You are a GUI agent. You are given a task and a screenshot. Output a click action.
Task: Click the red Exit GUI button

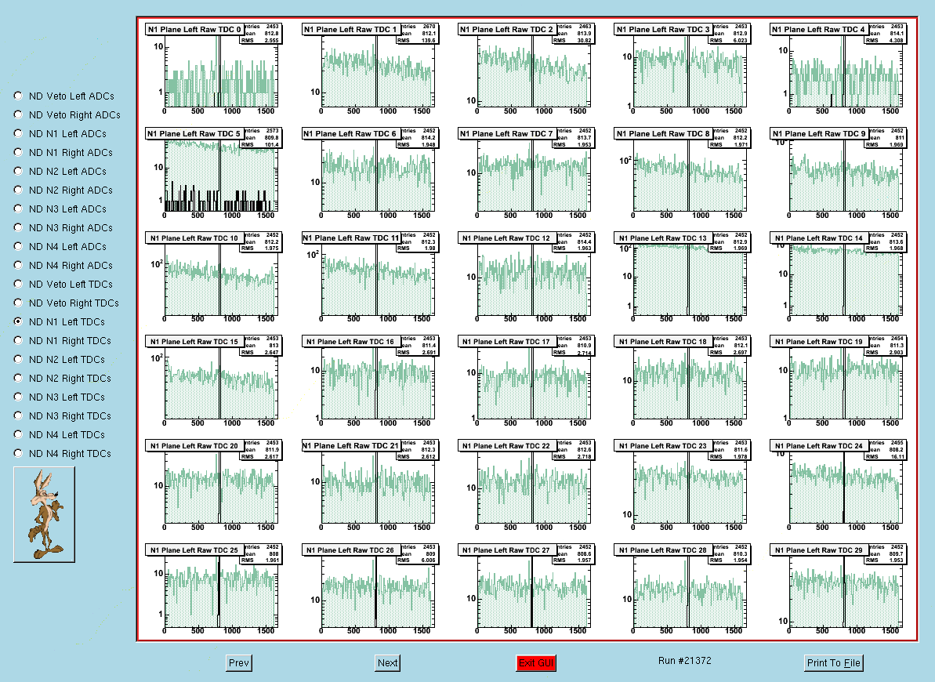536,663
